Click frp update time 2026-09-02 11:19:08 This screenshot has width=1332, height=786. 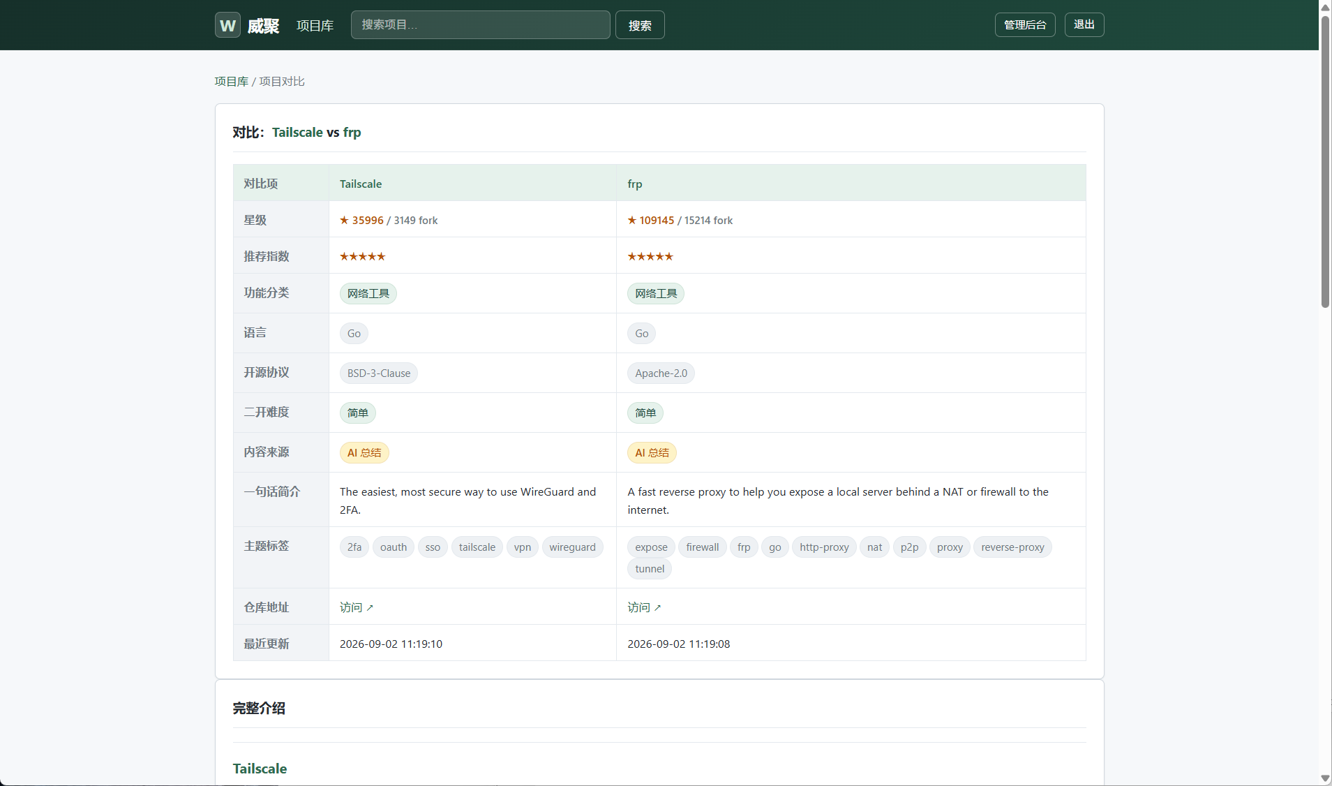[x=678, y=644]
